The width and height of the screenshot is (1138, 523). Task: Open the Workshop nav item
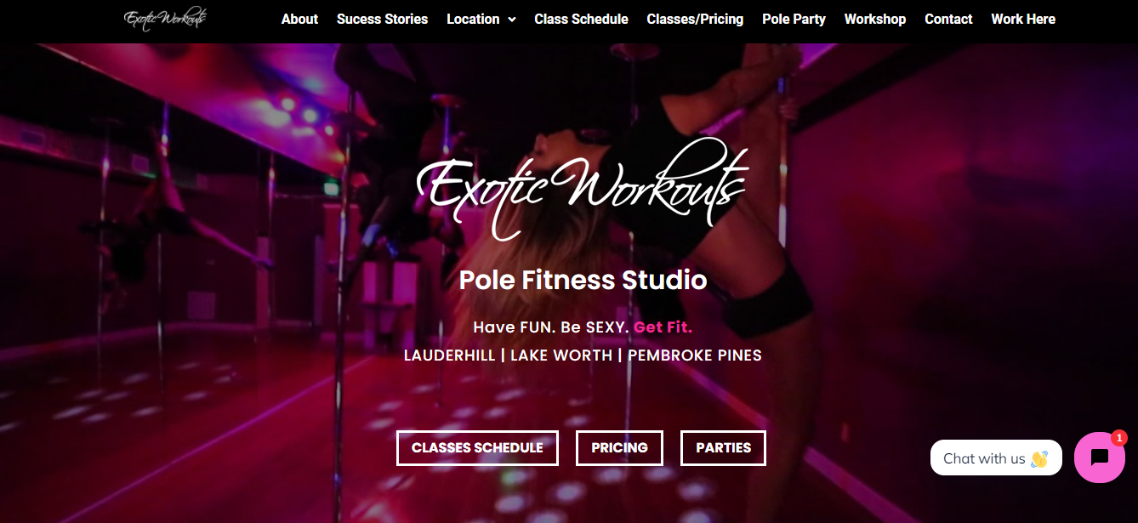(x=875, y=19)
